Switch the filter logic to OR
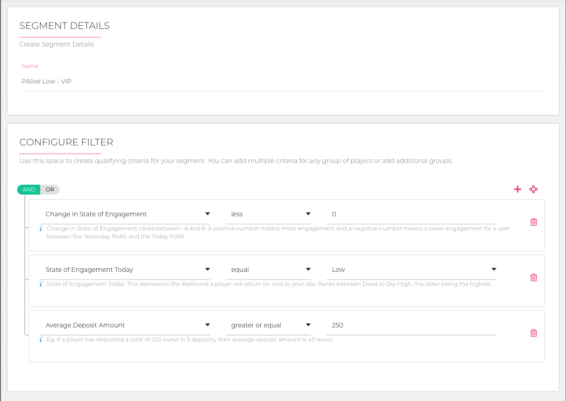 50,190
